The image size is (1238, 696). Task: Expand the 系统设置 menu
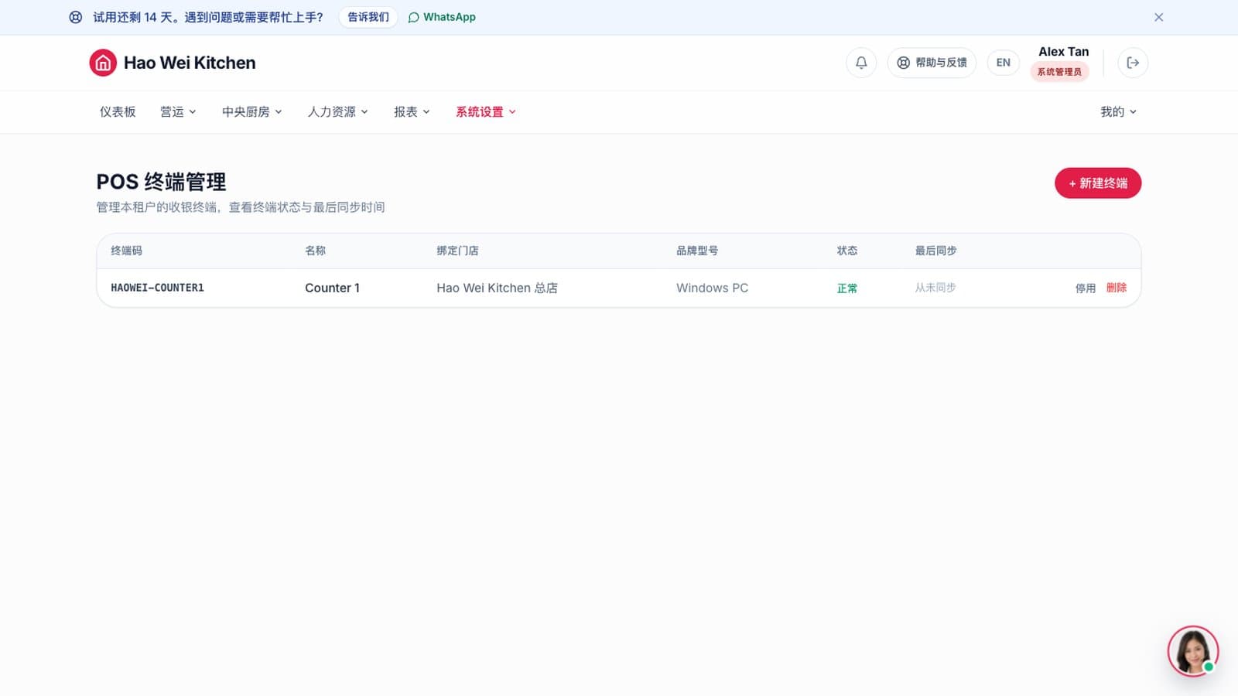click(x=486, y=112)
